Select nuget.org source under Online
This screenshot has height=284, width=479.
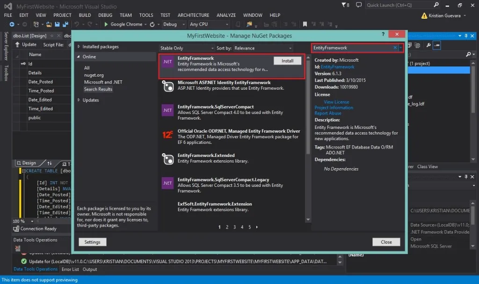coord(94,75)
